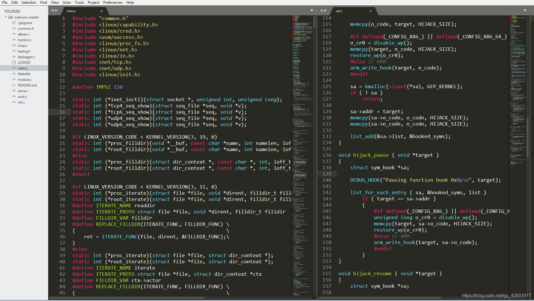Close the main.c tab
The height and width of the screenshot is (301, 534).
(101, 11)
